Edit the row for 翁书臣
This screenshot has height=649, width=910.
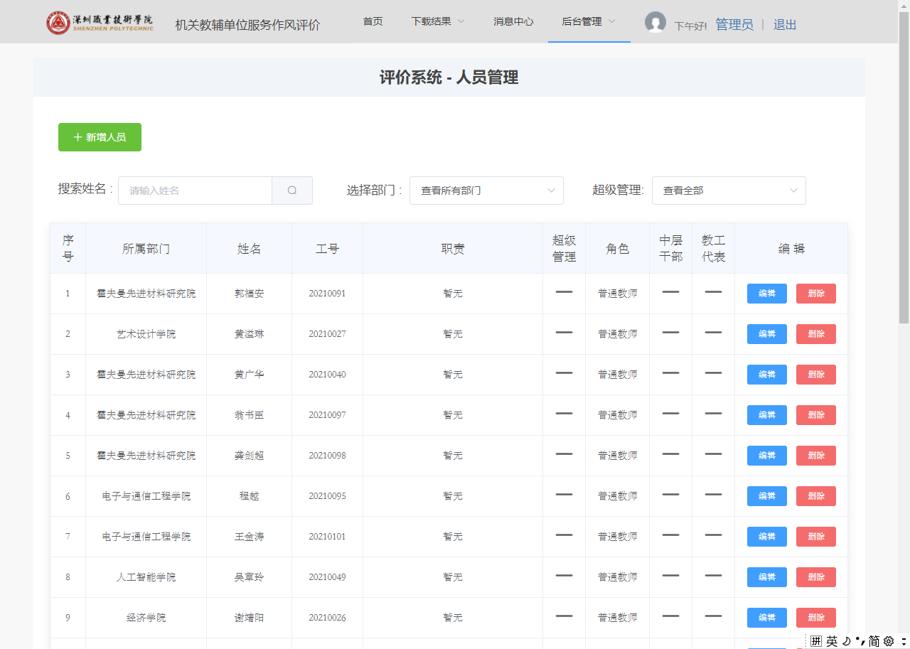click(x=767, y=415)
